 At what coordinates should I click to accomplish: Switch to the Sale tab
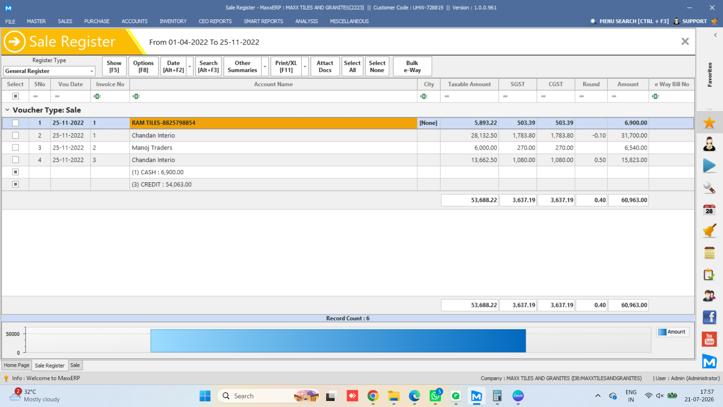[75, 365]
